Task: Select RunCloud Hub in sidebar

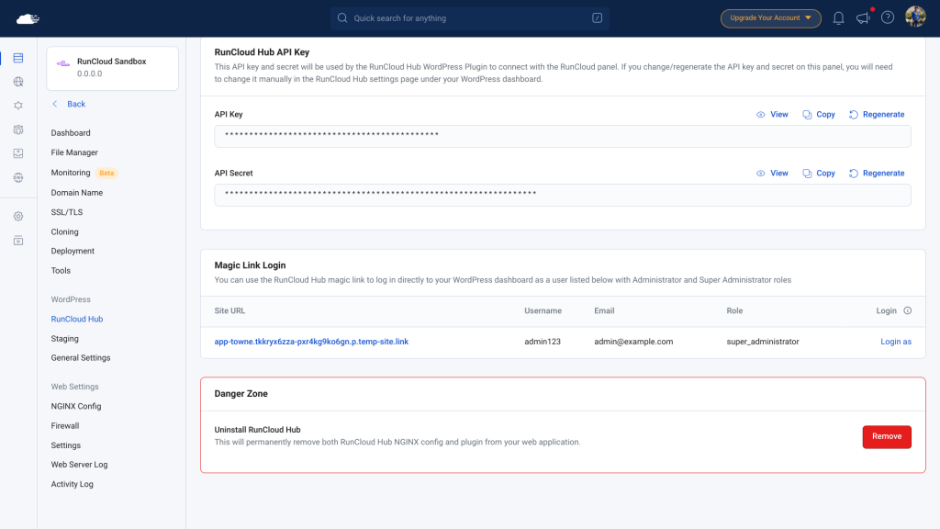Action: [77, 319]
